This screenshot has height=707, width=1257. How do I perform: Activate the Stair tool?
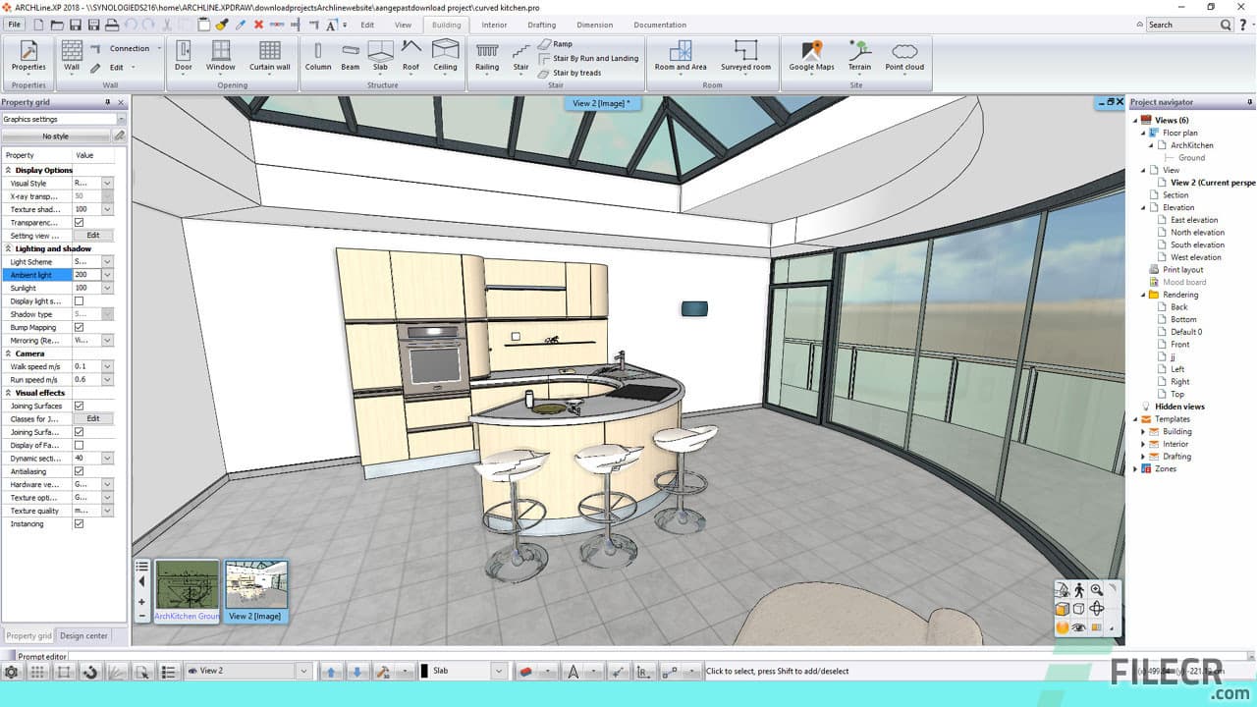(x=520, y=56)
